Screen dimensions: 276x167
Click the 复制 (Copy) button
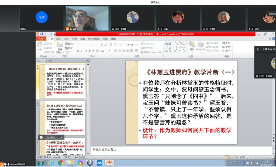click(x=48, y=48)
